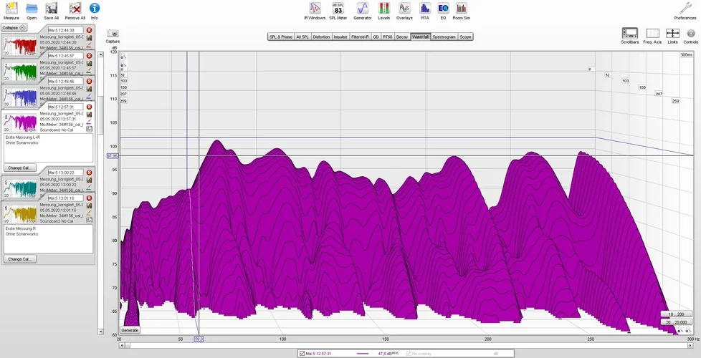
Task: Switch to the SPL & Phase tab
Action: (x=281, y=37)
